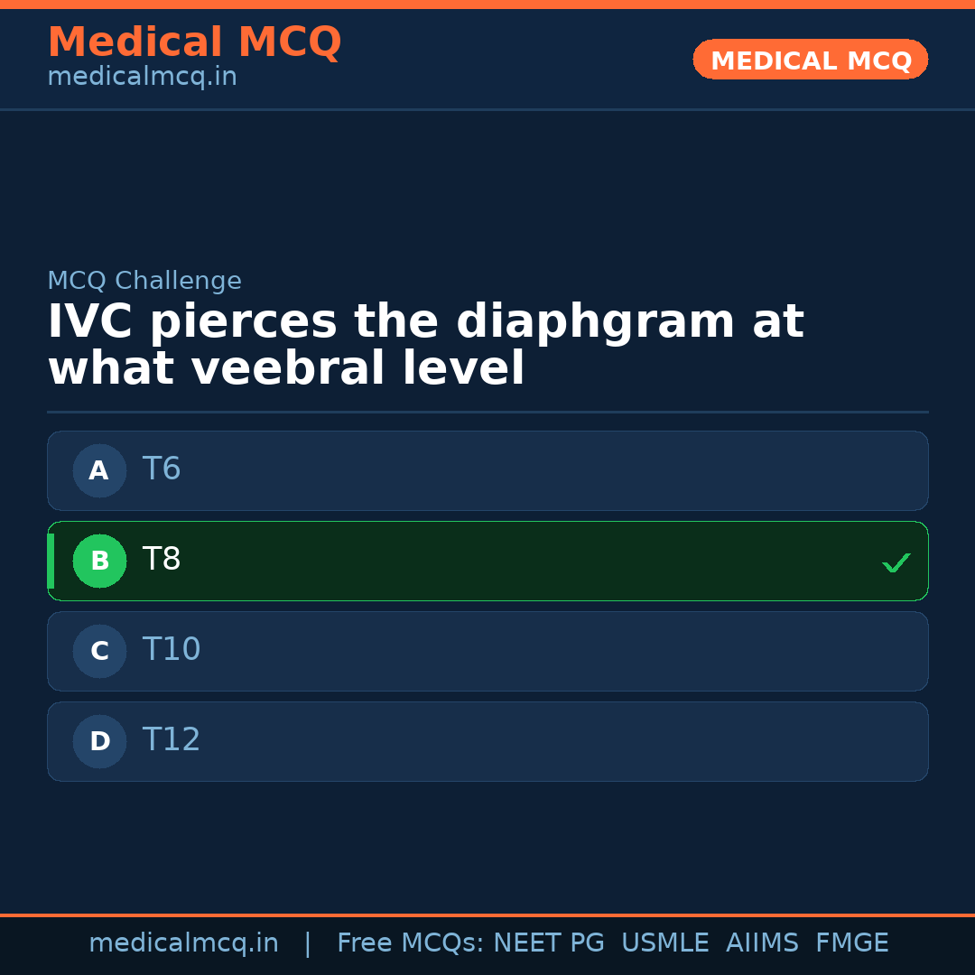
Task: Select answer option T12
Action: point(487,741)
